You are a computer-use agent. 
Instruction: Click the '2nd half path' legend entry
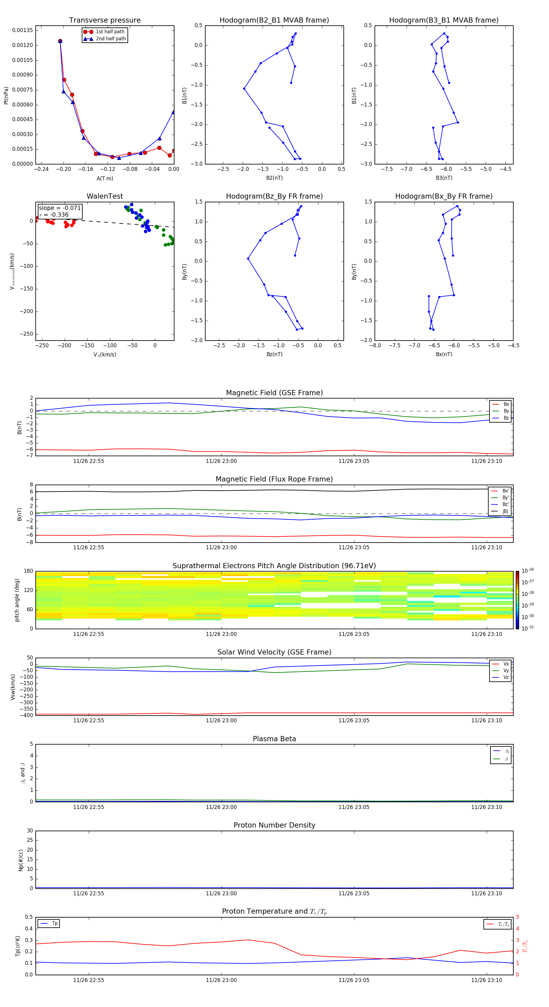click(105, 39)
